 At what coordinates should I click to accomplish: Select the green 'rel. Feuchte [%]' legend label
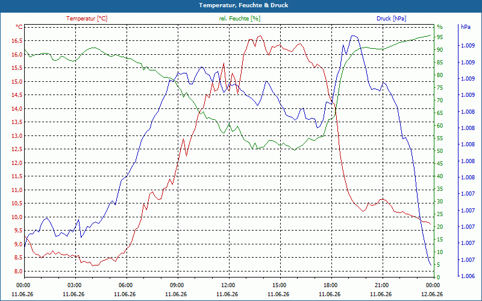click(239, 19)
